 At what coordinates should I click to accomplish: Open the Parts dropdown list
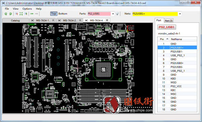[x=113, y=14]
